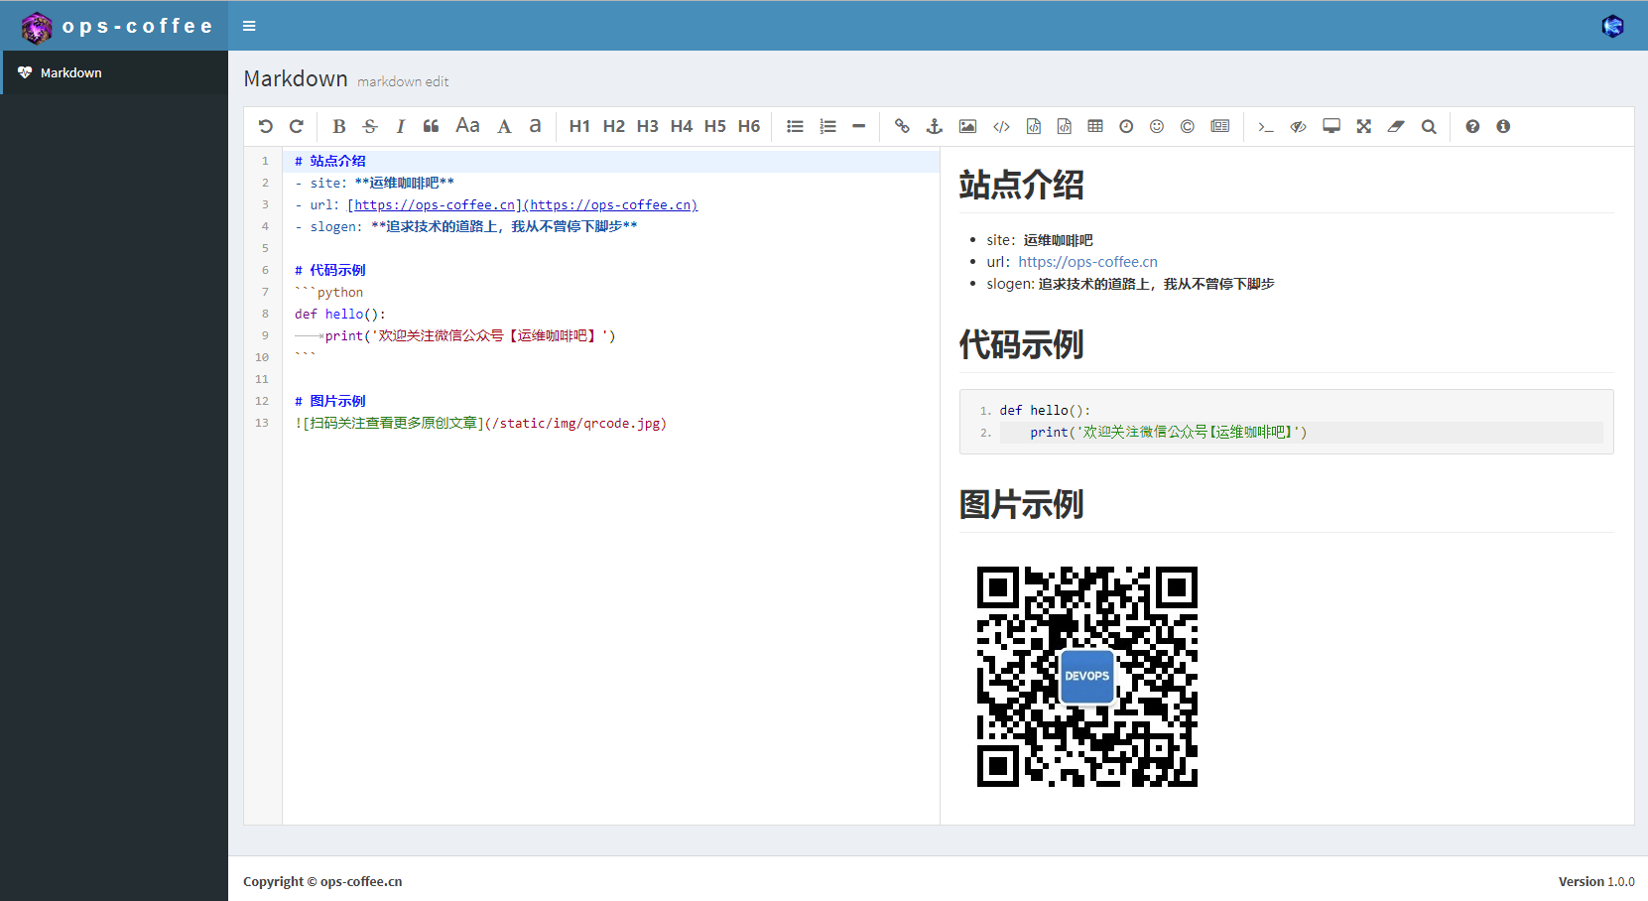1648x901 pixels.
Task: Open the emoji picker
Action: tap(1157, 126)
